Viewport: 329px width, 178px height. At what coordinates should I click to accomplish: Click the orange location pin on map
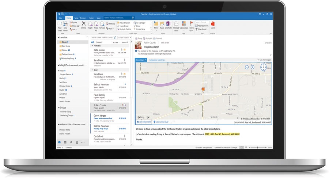203,90
